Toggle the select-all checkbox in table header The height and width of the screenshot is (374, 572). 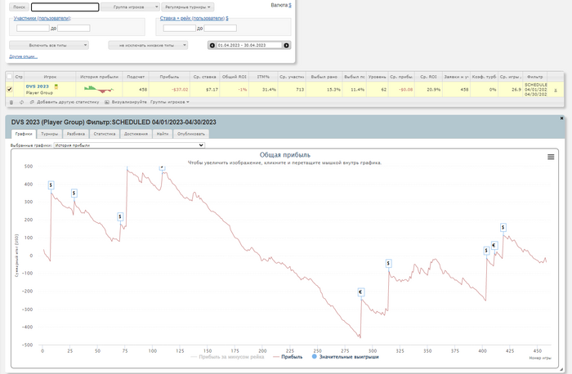(10, 77)
